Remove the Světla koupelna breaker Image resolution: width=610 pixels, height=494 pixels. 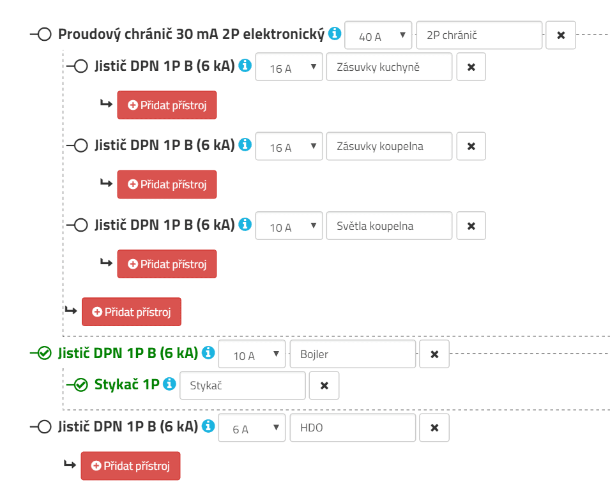pos(471,226)
